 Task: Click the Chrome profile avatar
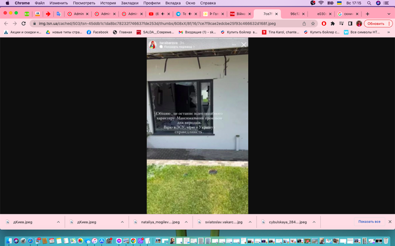(359, 23)
